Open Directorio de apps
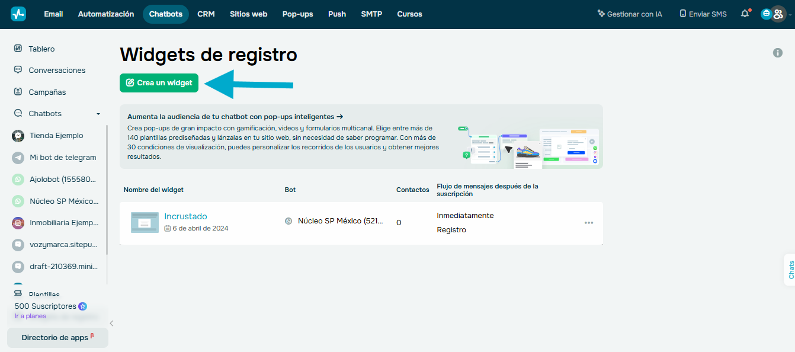The width and height of the screenshot is (795, 352). click(57, 338)
